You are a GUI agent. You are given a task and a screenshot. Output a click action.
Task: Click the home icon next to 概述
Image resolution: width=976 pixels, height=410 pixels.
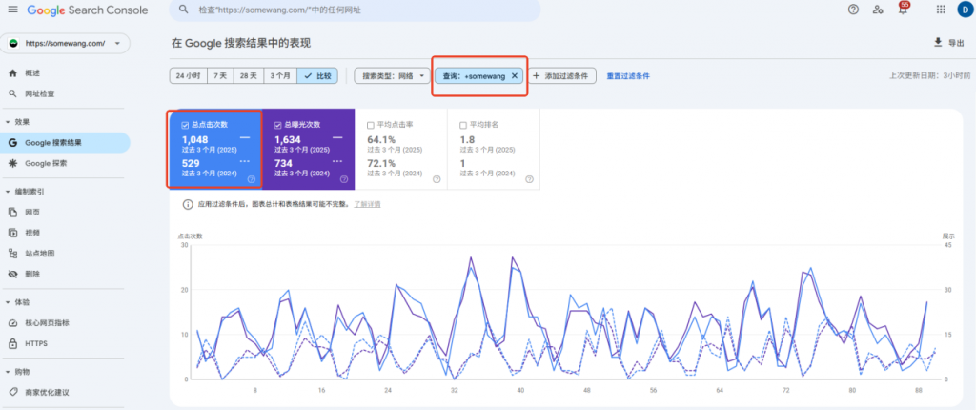12,72
